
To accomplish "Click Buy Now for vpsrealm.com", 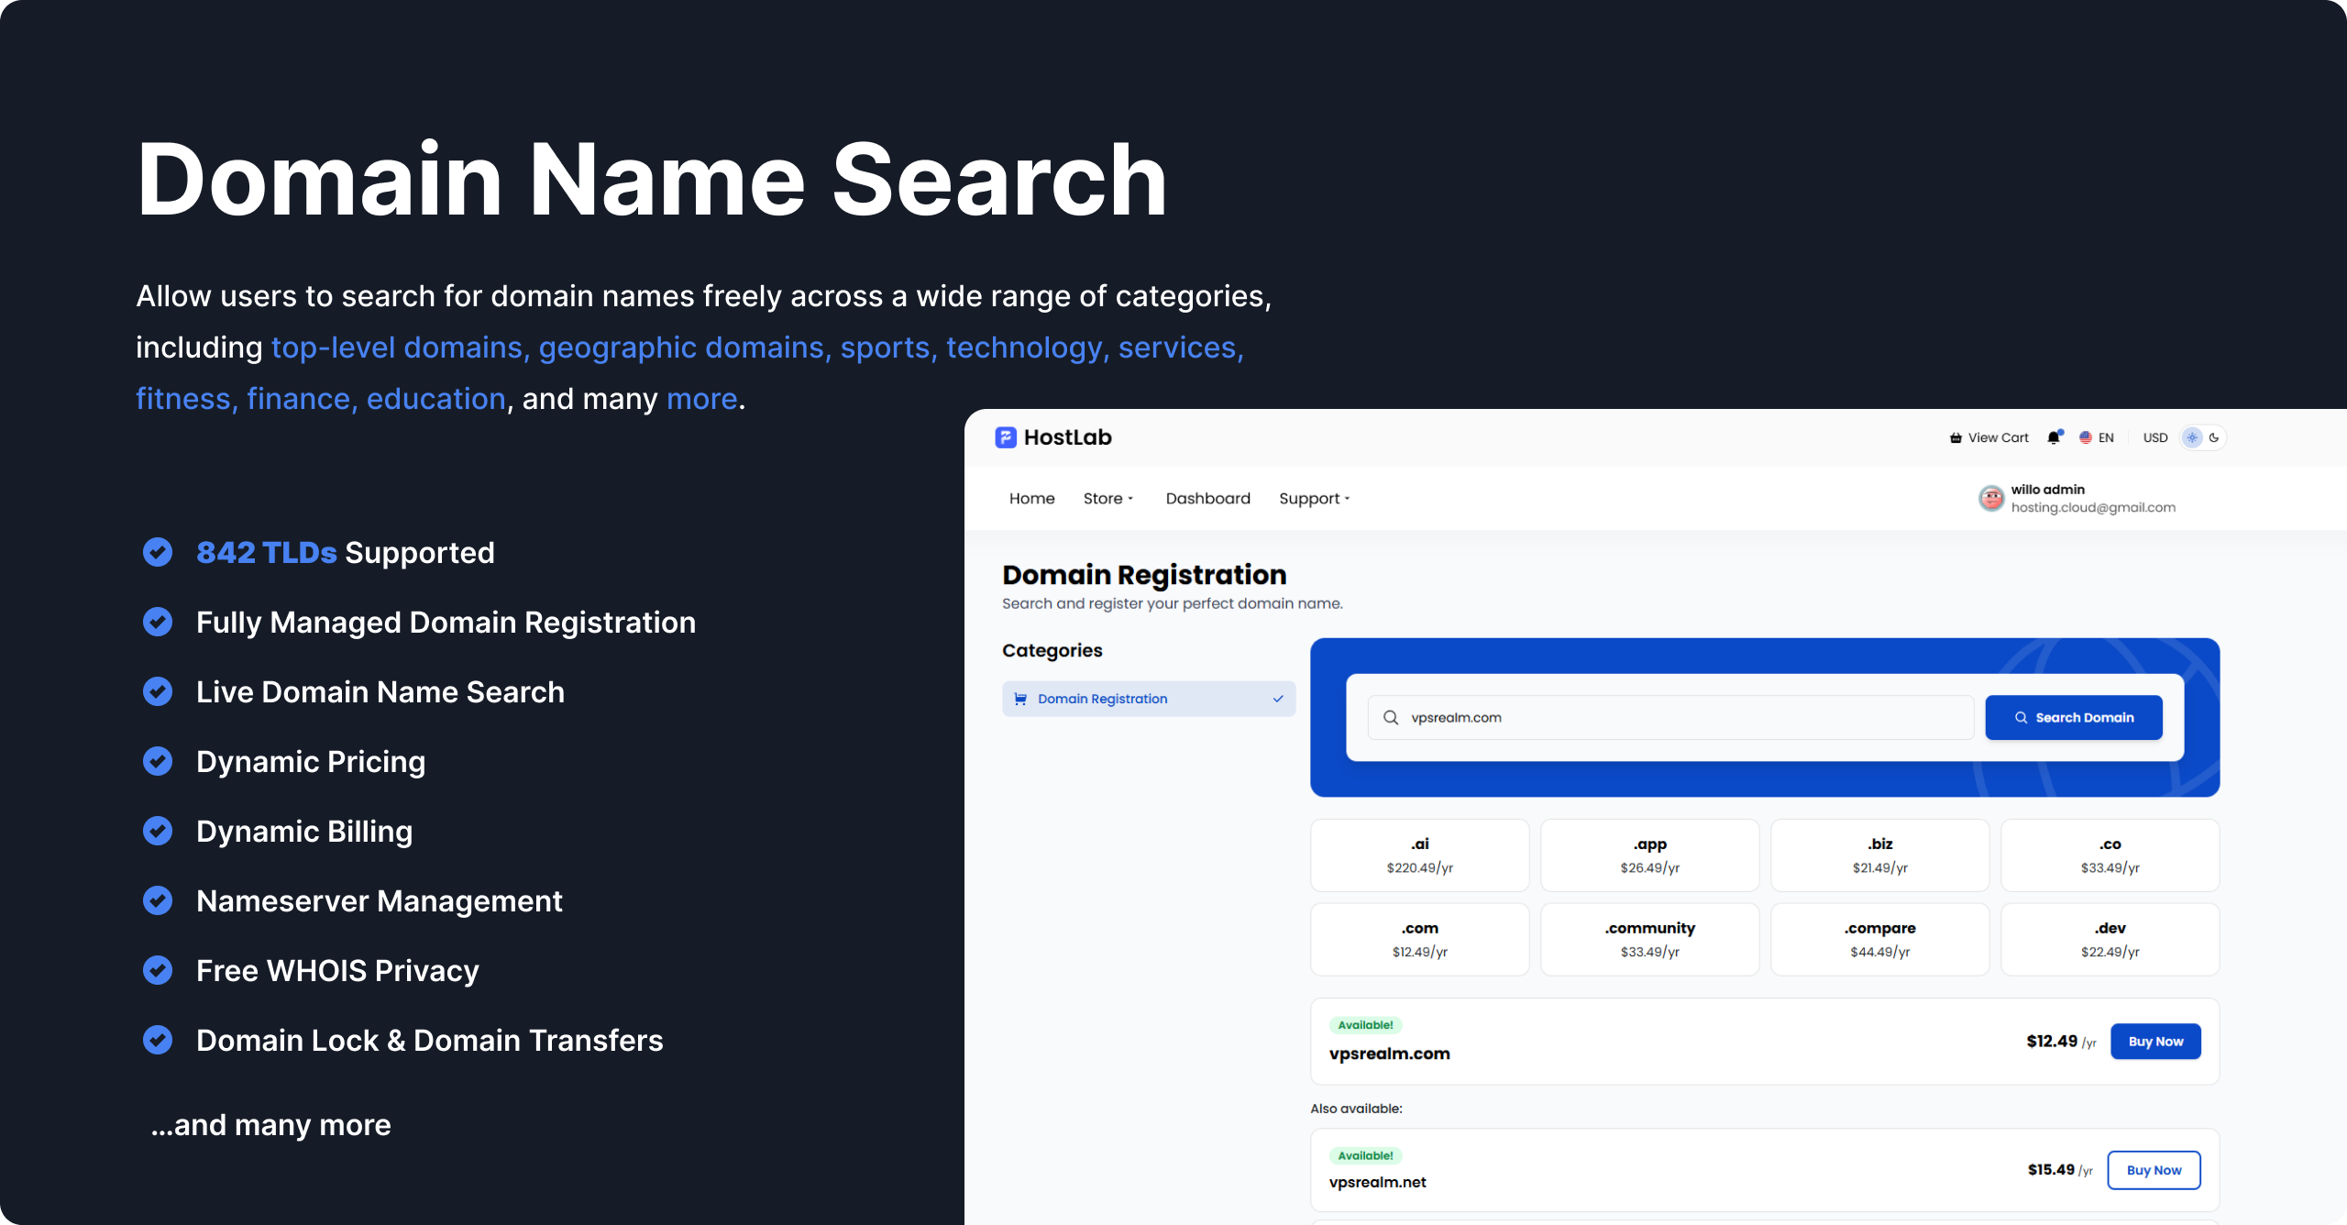I will coord(2154,1042).
